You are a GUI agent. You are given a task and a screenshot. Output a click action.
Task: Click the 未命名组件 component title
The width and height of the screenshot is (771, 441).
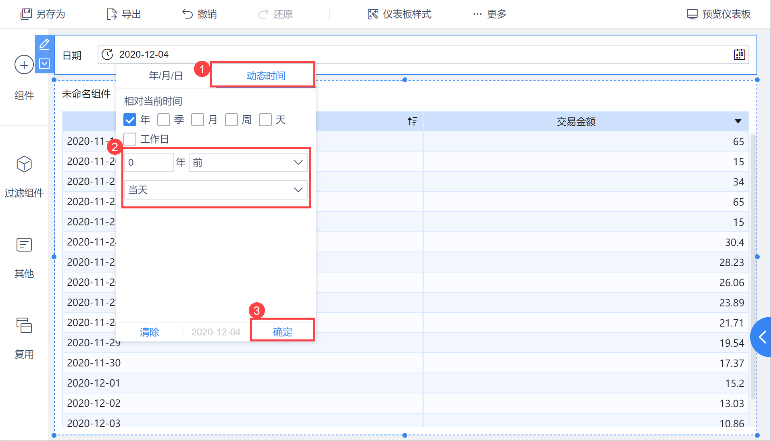86,94
